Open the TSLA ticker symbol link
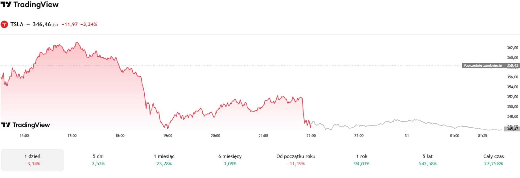This screenshot has width=520, height=178. point(17,24)
